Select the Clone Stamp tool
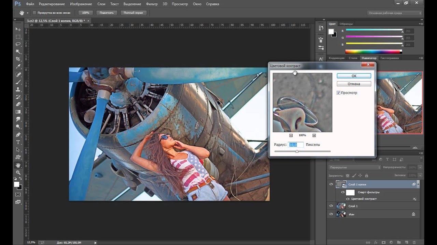The height and width of the screenshot is (245, 437). [18, 89]
